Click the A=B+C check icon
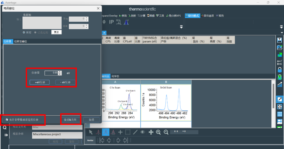Viewport: 284px width, 149px height. (280, 63)
